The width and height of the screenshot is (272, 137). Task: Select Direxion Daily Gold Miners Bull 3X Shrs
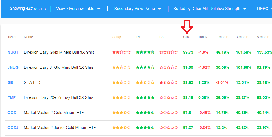click(x=59, y=52)
